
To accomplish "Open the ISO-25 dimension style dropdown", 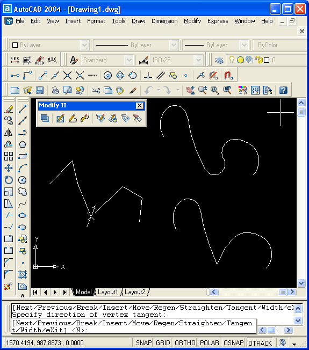I will 198,60.
